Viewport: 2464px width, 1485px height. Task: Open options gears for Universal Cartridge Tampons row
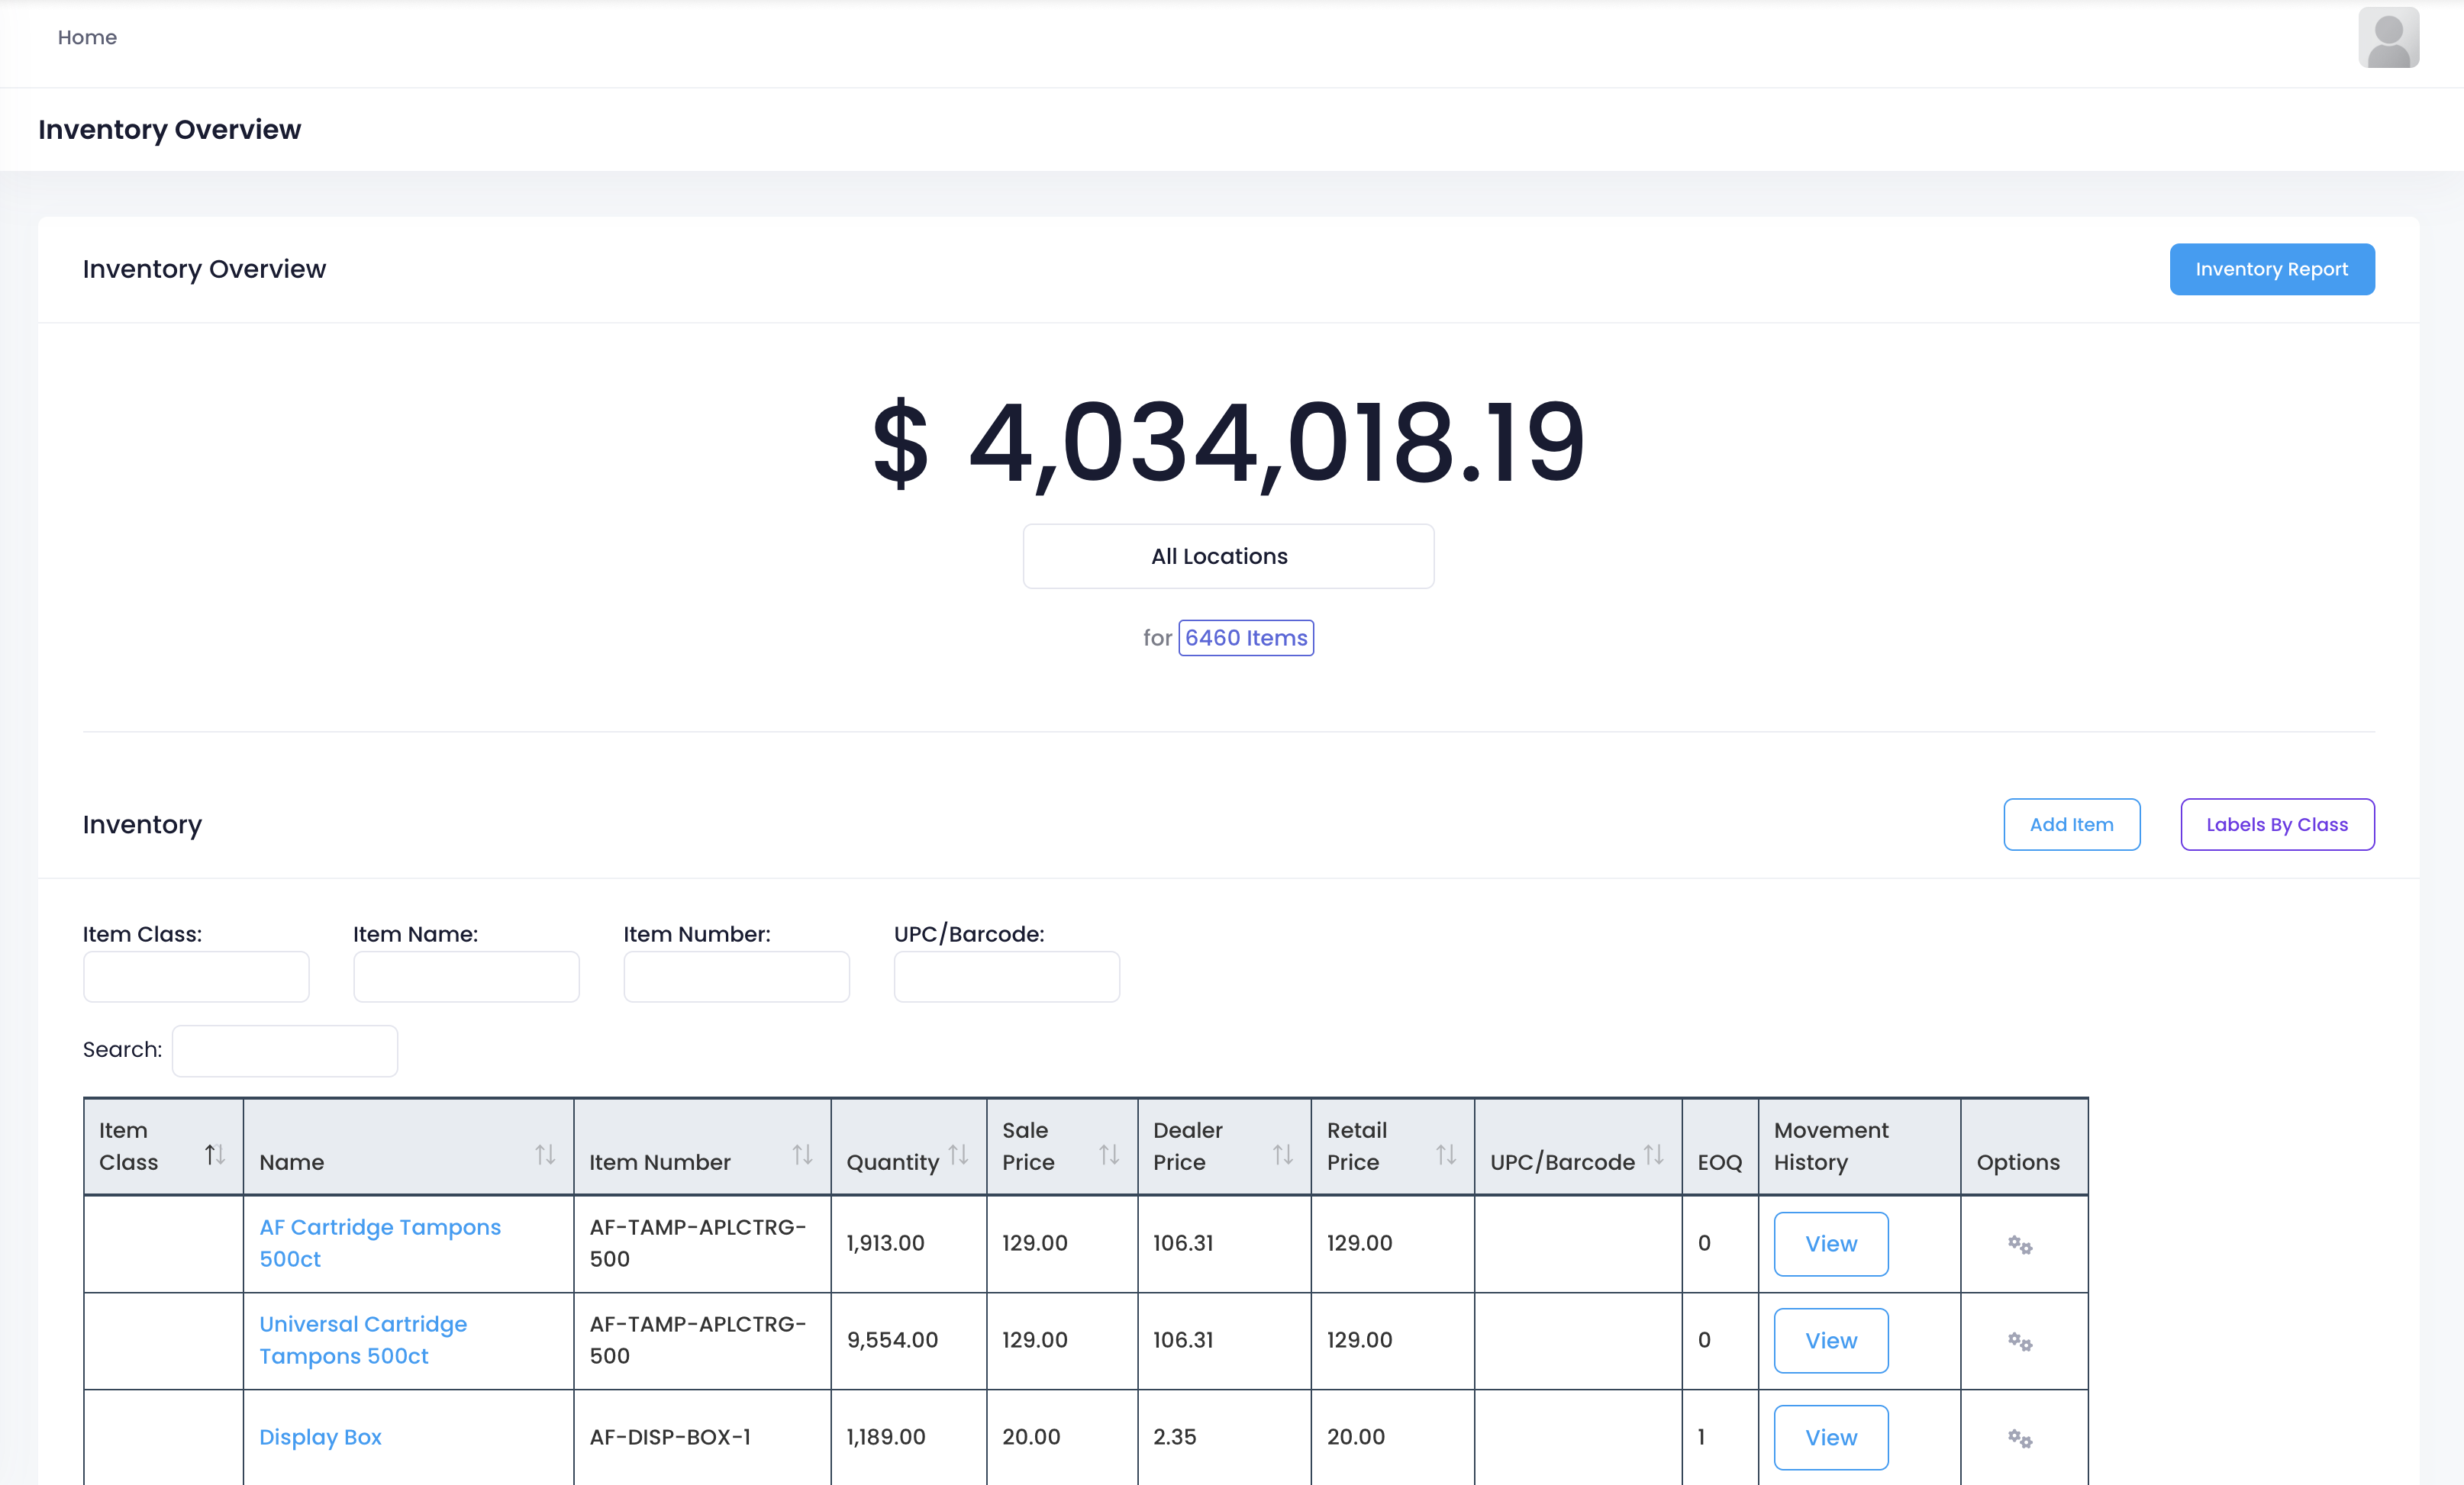click(x=2019, y=1341)
